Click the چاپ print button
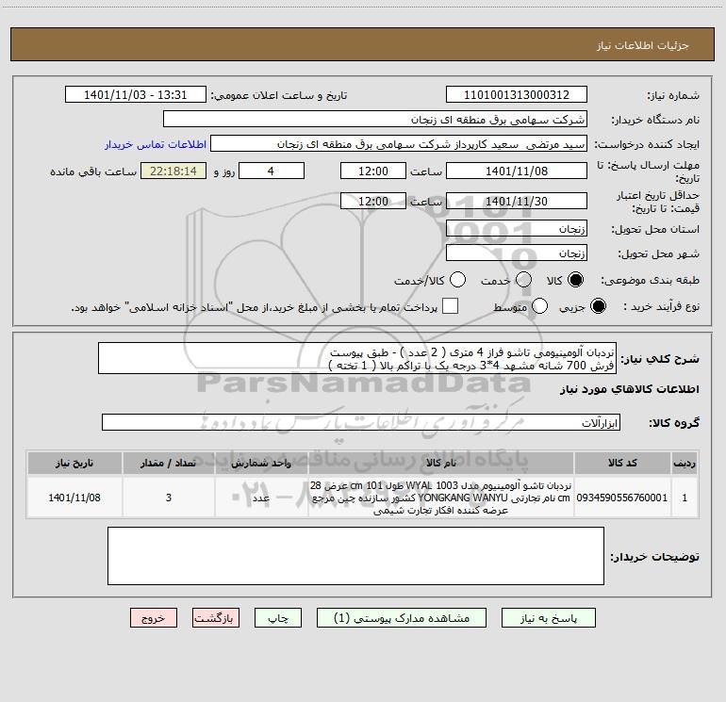The width and height of the screenshot is (726, 702). (x=278, y=618)
